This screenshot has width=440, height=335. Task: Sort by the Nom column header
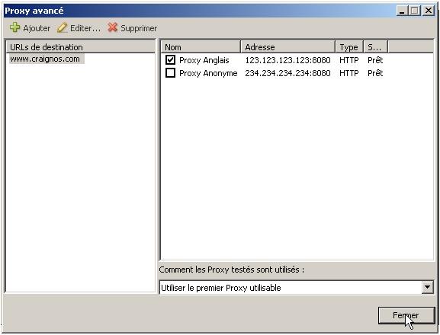pos(201,47)
